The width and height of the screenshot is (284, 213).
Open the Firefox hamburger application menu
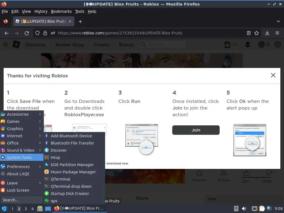(277, 33)
